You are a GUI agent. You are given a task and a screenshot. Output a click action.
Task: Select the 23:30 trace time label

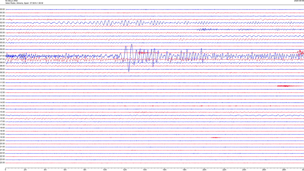(x=3, y=163)
